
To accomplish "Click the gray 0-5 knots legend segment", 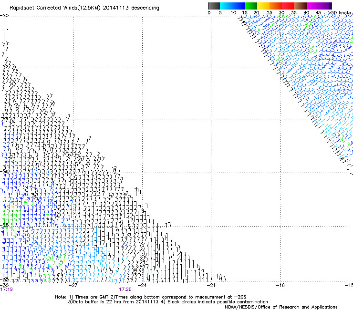I will pyautogui.click(x=214, y=6).
